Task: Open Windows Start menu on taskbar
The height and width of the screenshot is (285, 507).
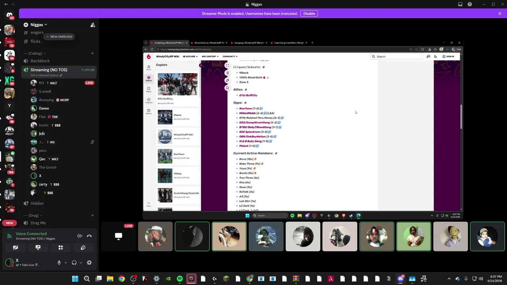Action: (75, 279)
